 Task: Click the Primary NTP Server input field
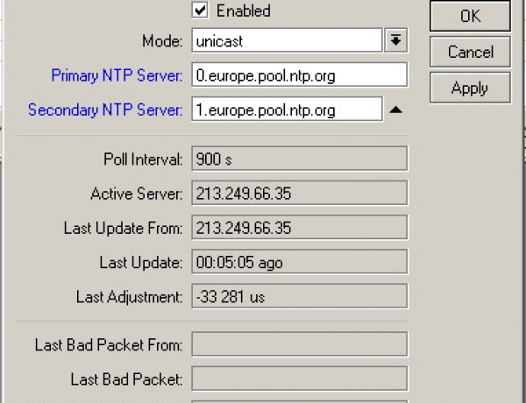click(x=299, y=75)
